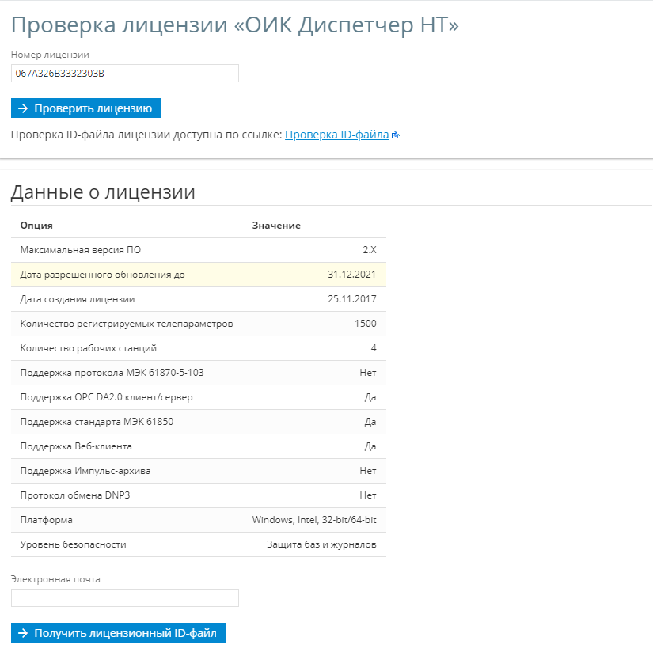Click the 25.11.2017 license creation date value

tap(351, 299)
